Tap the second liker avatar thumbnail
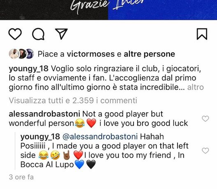This screenshot has width=217, height=189. click(22, 54)
